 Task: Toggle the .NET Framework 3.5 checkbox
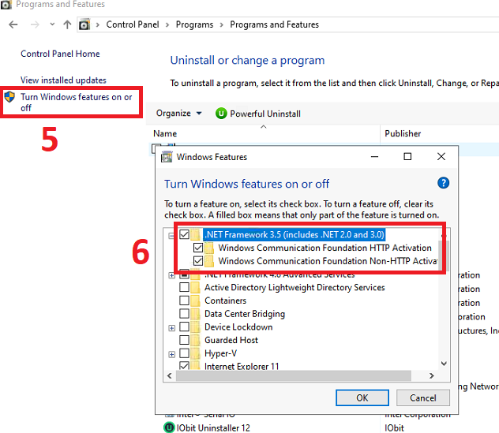[x=184, y=234]
